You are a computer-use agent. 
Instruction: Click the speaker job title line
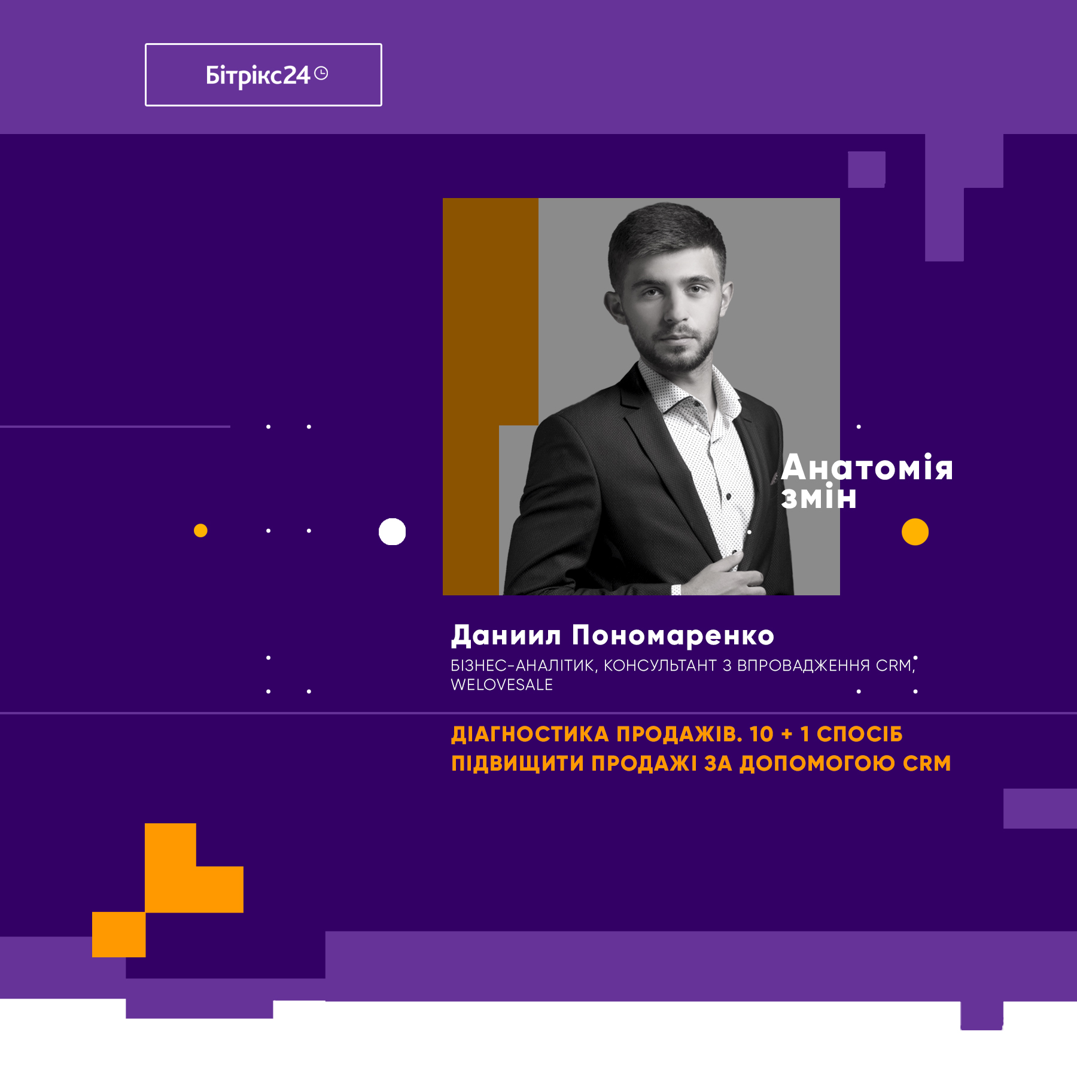tap(683, 665)
